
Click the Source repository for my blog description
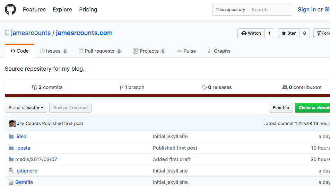(45, 69)
